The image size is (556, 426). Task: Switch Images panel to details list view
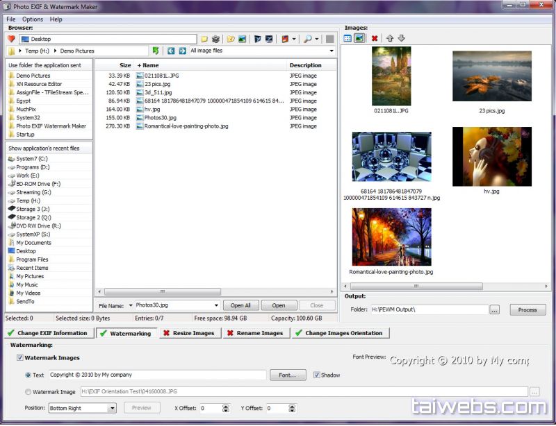[347, 38]
